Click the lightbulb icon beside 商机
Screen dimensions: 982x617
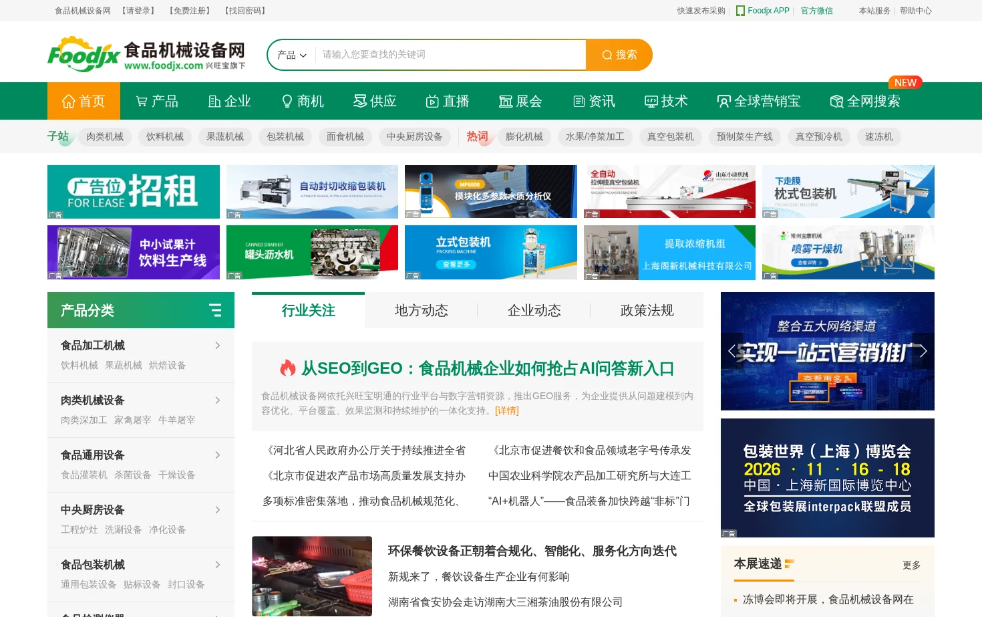tap(287, 101)
